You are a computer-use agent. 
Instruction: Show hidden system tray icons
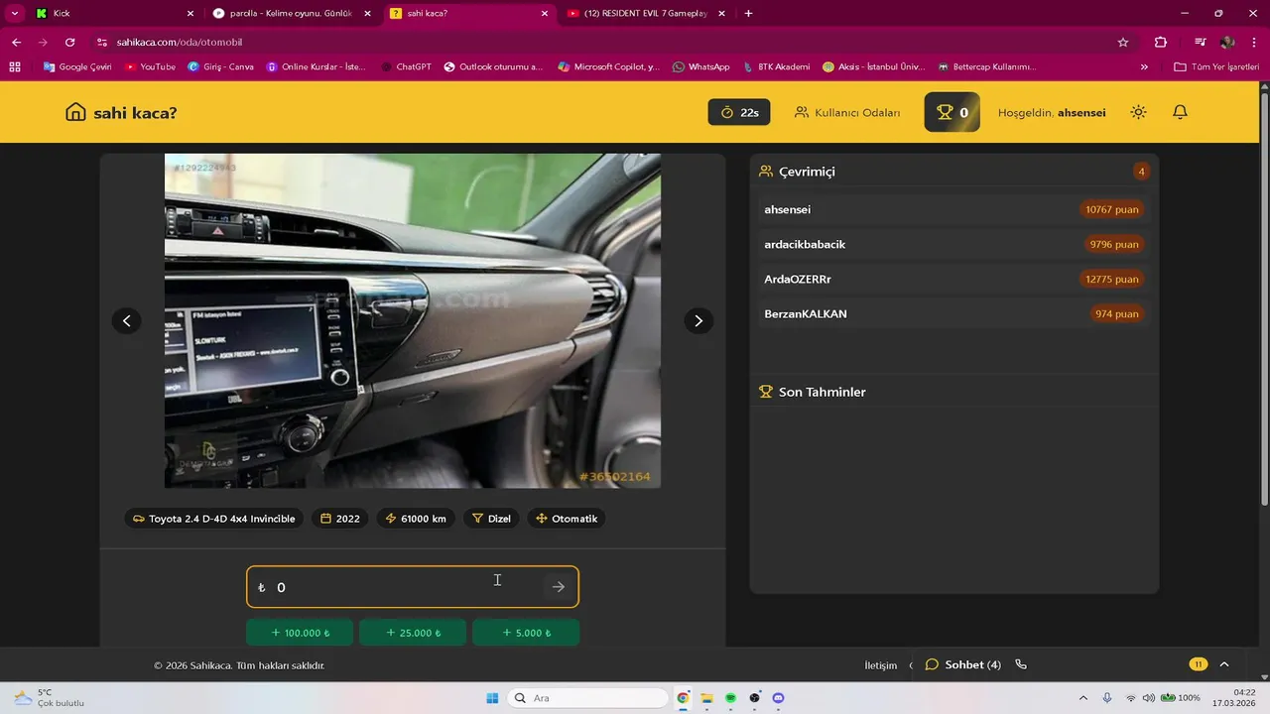(x=1082, y=698)
